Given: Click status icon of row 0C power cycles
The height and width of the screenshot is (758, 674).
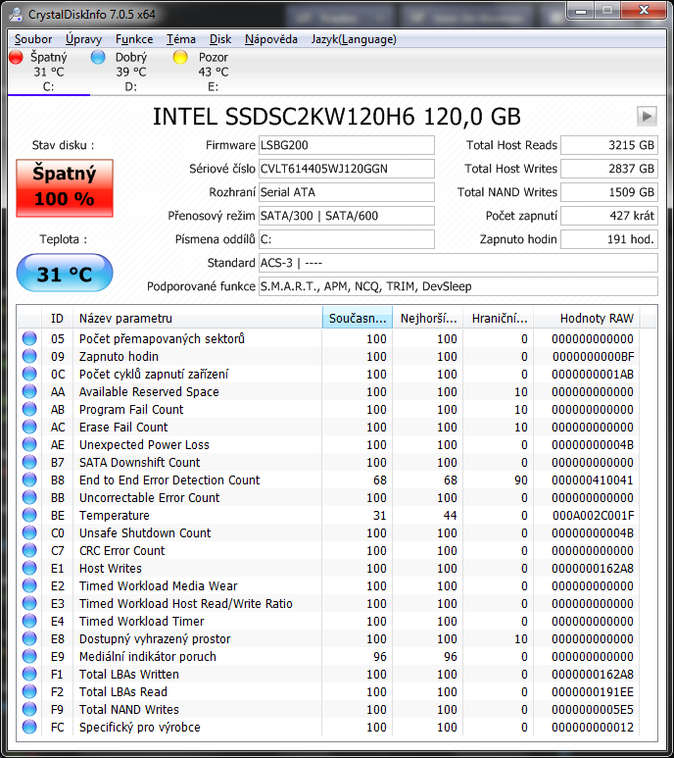Looking at the screenshot, I should pos(29,374).
